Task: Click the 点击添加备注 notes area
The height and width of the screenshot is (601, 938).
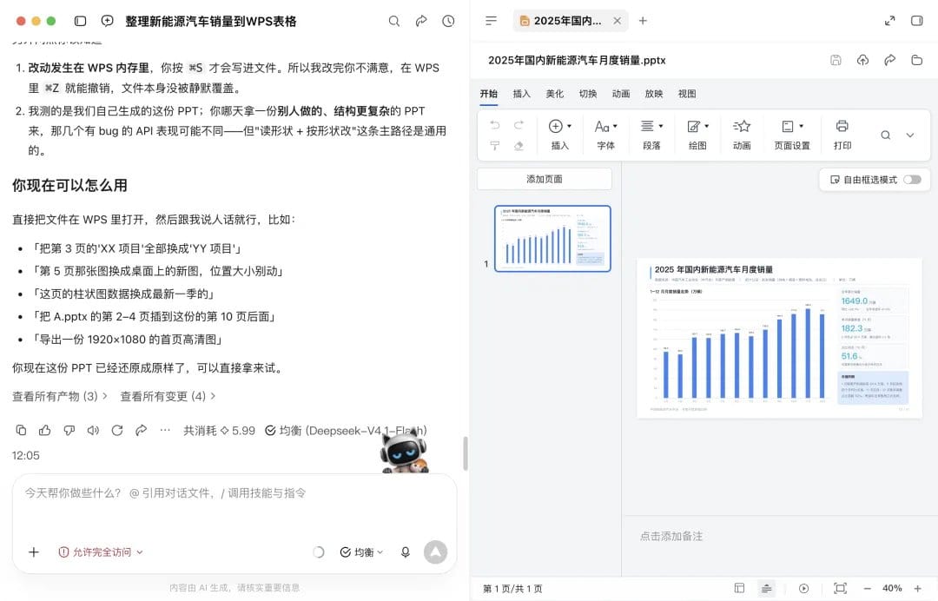Action: (671, 536)
